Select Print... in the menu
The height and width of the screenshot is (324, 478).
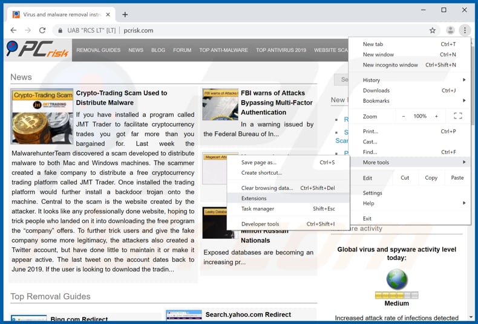[x=410, y=131]
